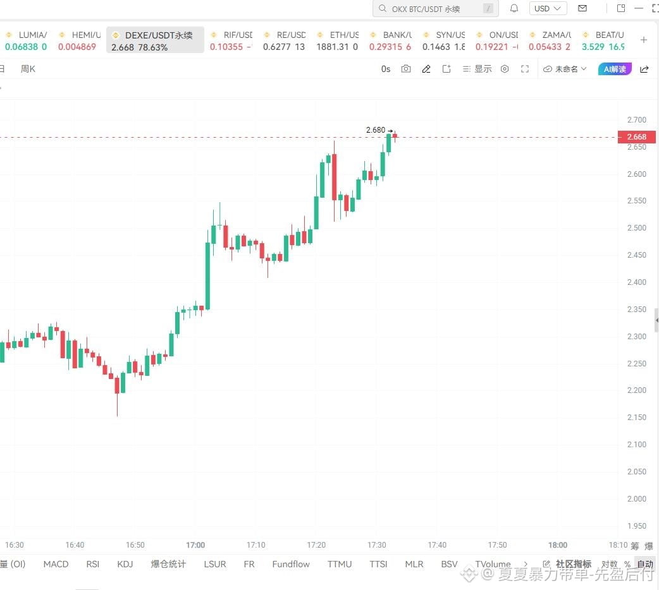Image resolution: width=659 pixels, height=590 pixels.
Task: Open the USD currency dropdown
Action: tap(548, 8)
